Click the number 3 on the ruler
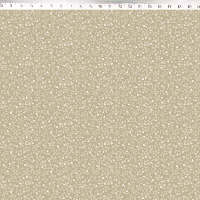The image size is (200, 200). click(x=31, y=6)
